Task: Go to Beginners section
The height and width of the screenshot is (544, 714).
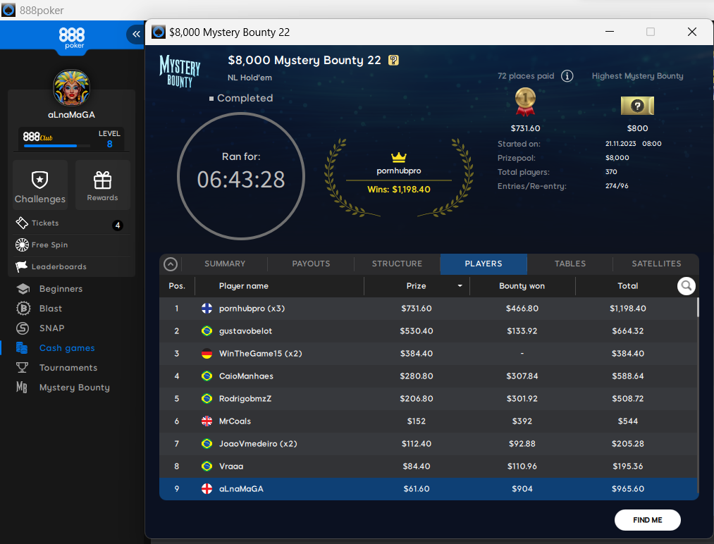Action: pos(49,289)
